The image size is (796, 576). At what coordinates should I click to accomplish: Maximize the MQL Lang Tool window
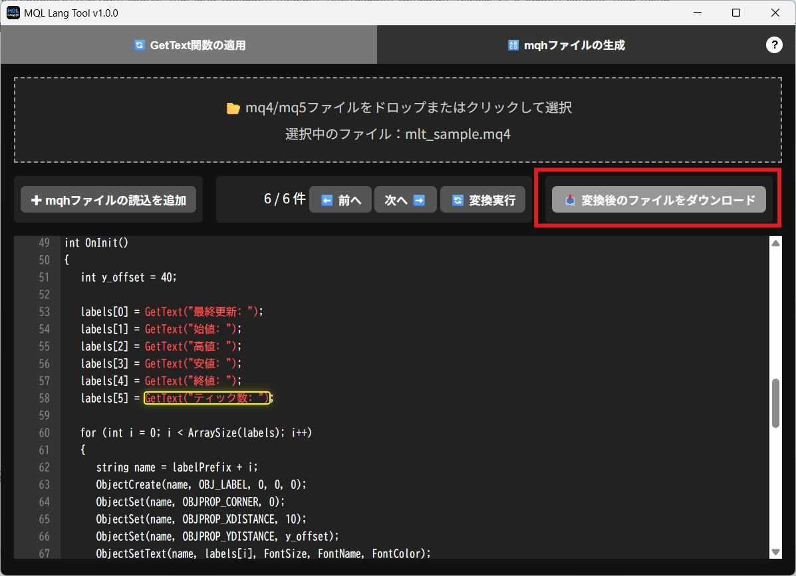[736, 13]
